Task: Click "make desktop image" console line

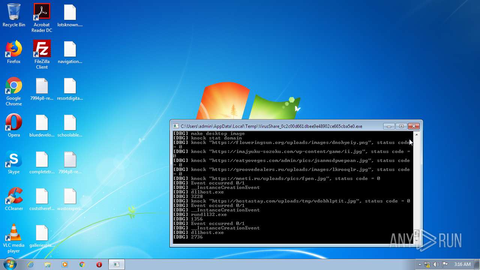Action: click(x=209, y=133)
